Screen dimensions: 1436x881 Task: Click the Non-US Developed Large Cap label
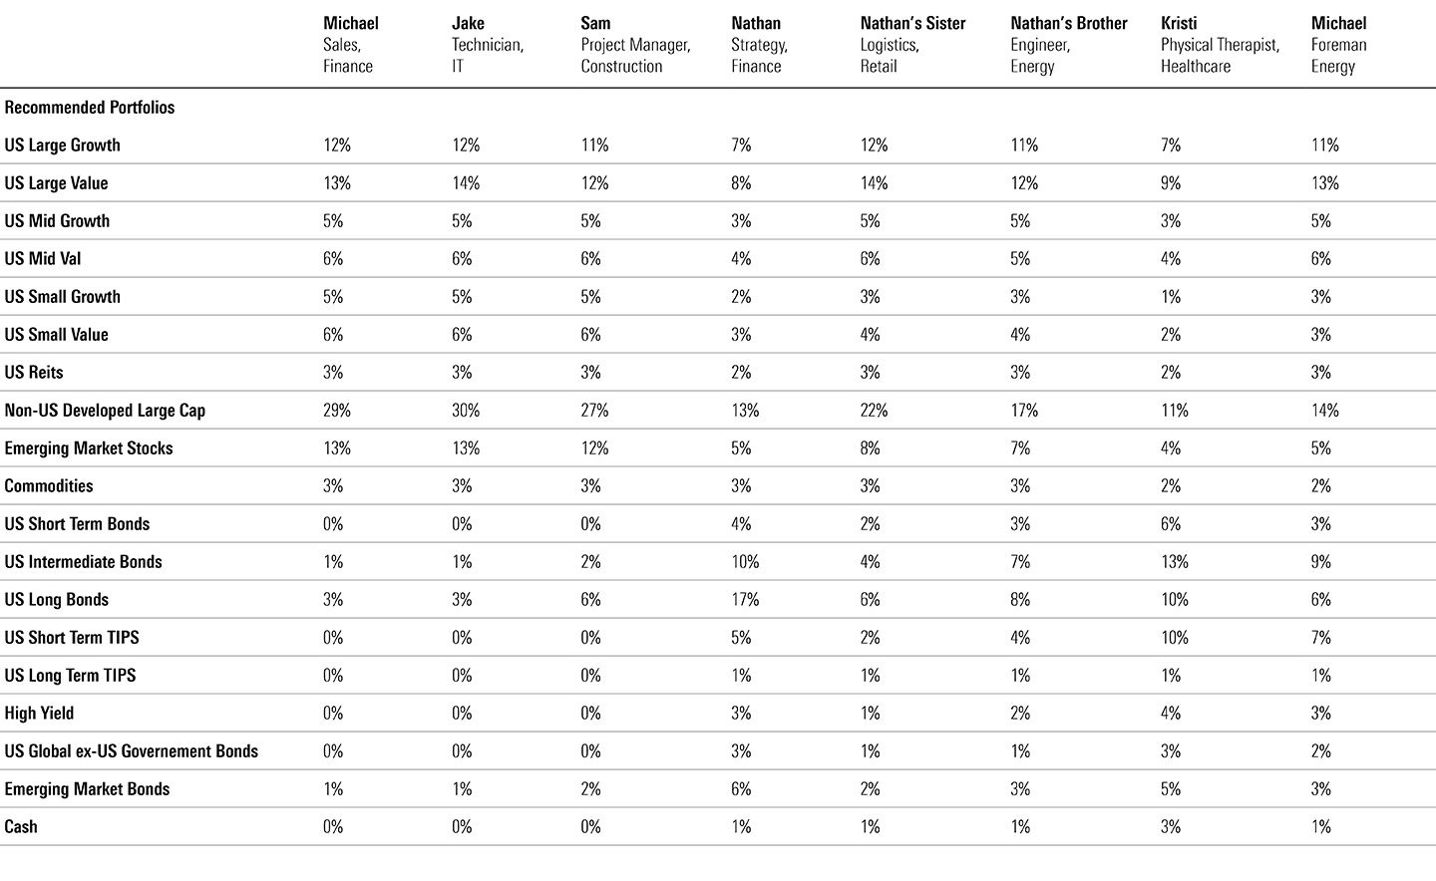click(x=105, y=411)
